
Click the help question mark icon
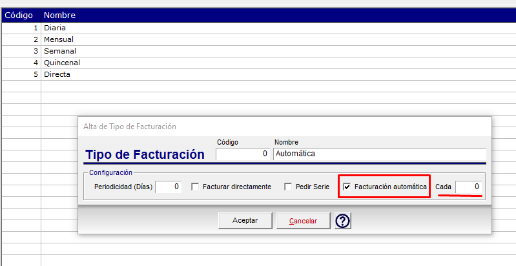343,221
